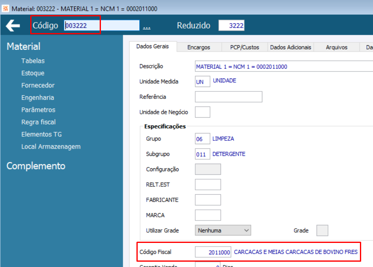
Task: Open Estoque in the sidebar
Action: point(33,73)
